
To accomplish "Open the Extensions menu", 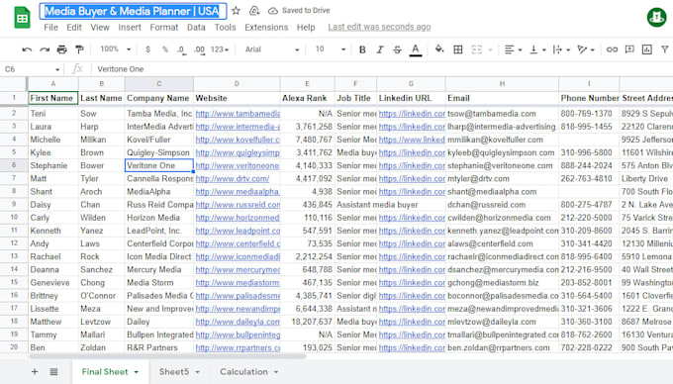I will [266, 27].
